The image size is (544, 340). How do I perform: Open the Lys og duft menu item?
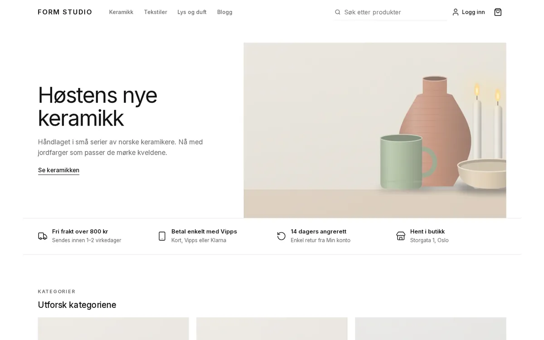(x=192, y=12)
